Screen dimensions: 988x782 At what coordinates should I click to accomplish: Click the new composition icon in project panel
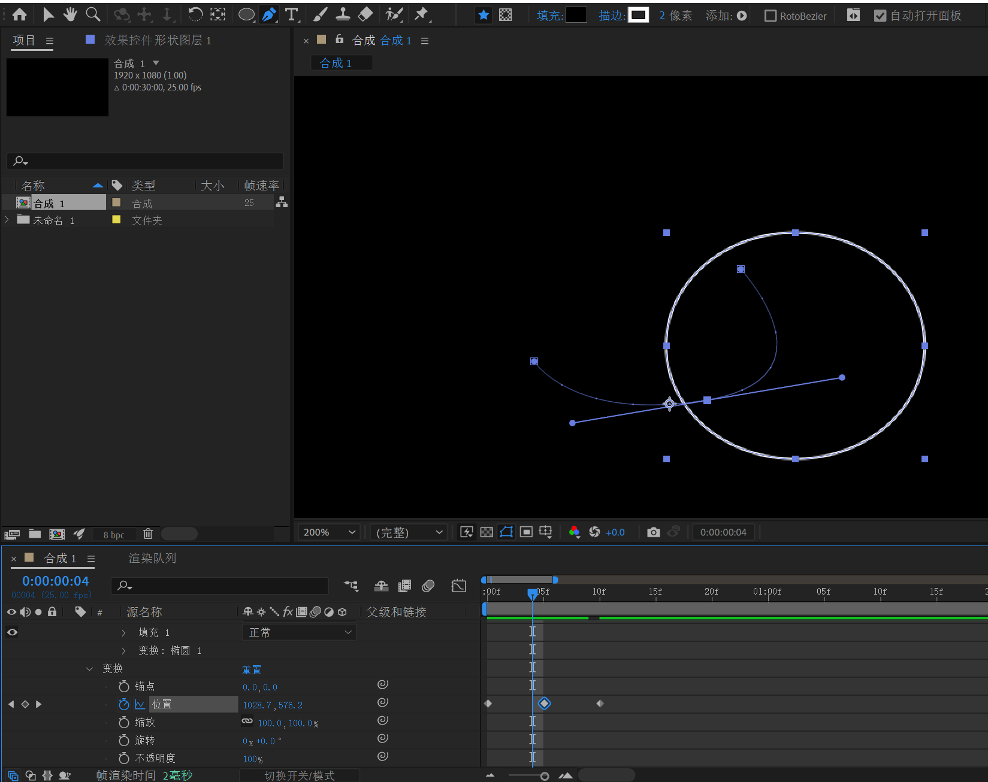point(57,534)
